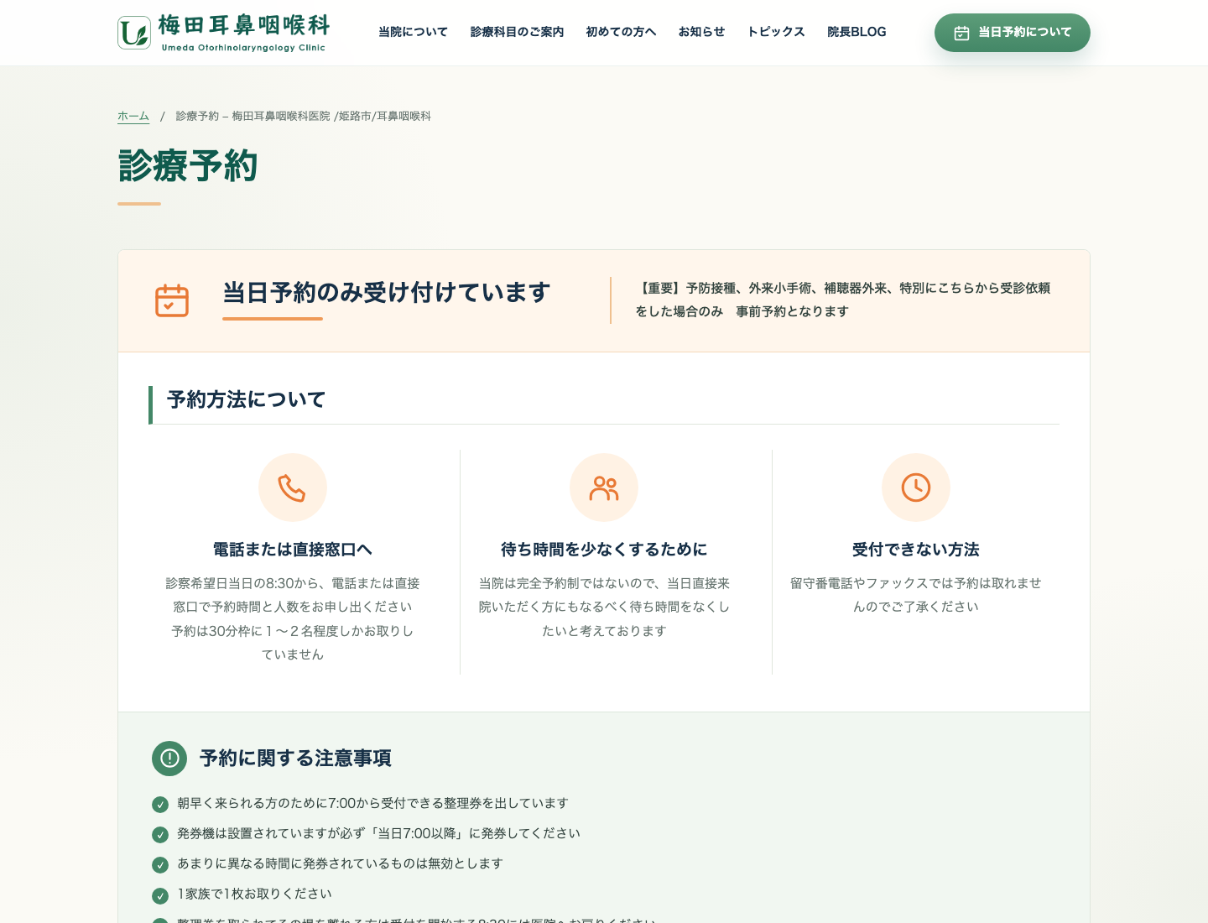The image size is (1208, 923).
Task: Click the 診療予約 page title
Action: coord(188,165)
